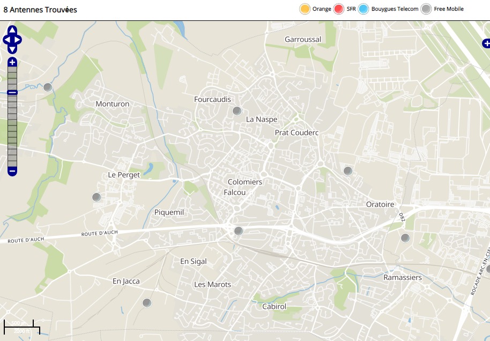The height and width of the screenshot is (341, 490).
Task: Open the antenna marker near Fourcaudis
Action: (236, 111)
